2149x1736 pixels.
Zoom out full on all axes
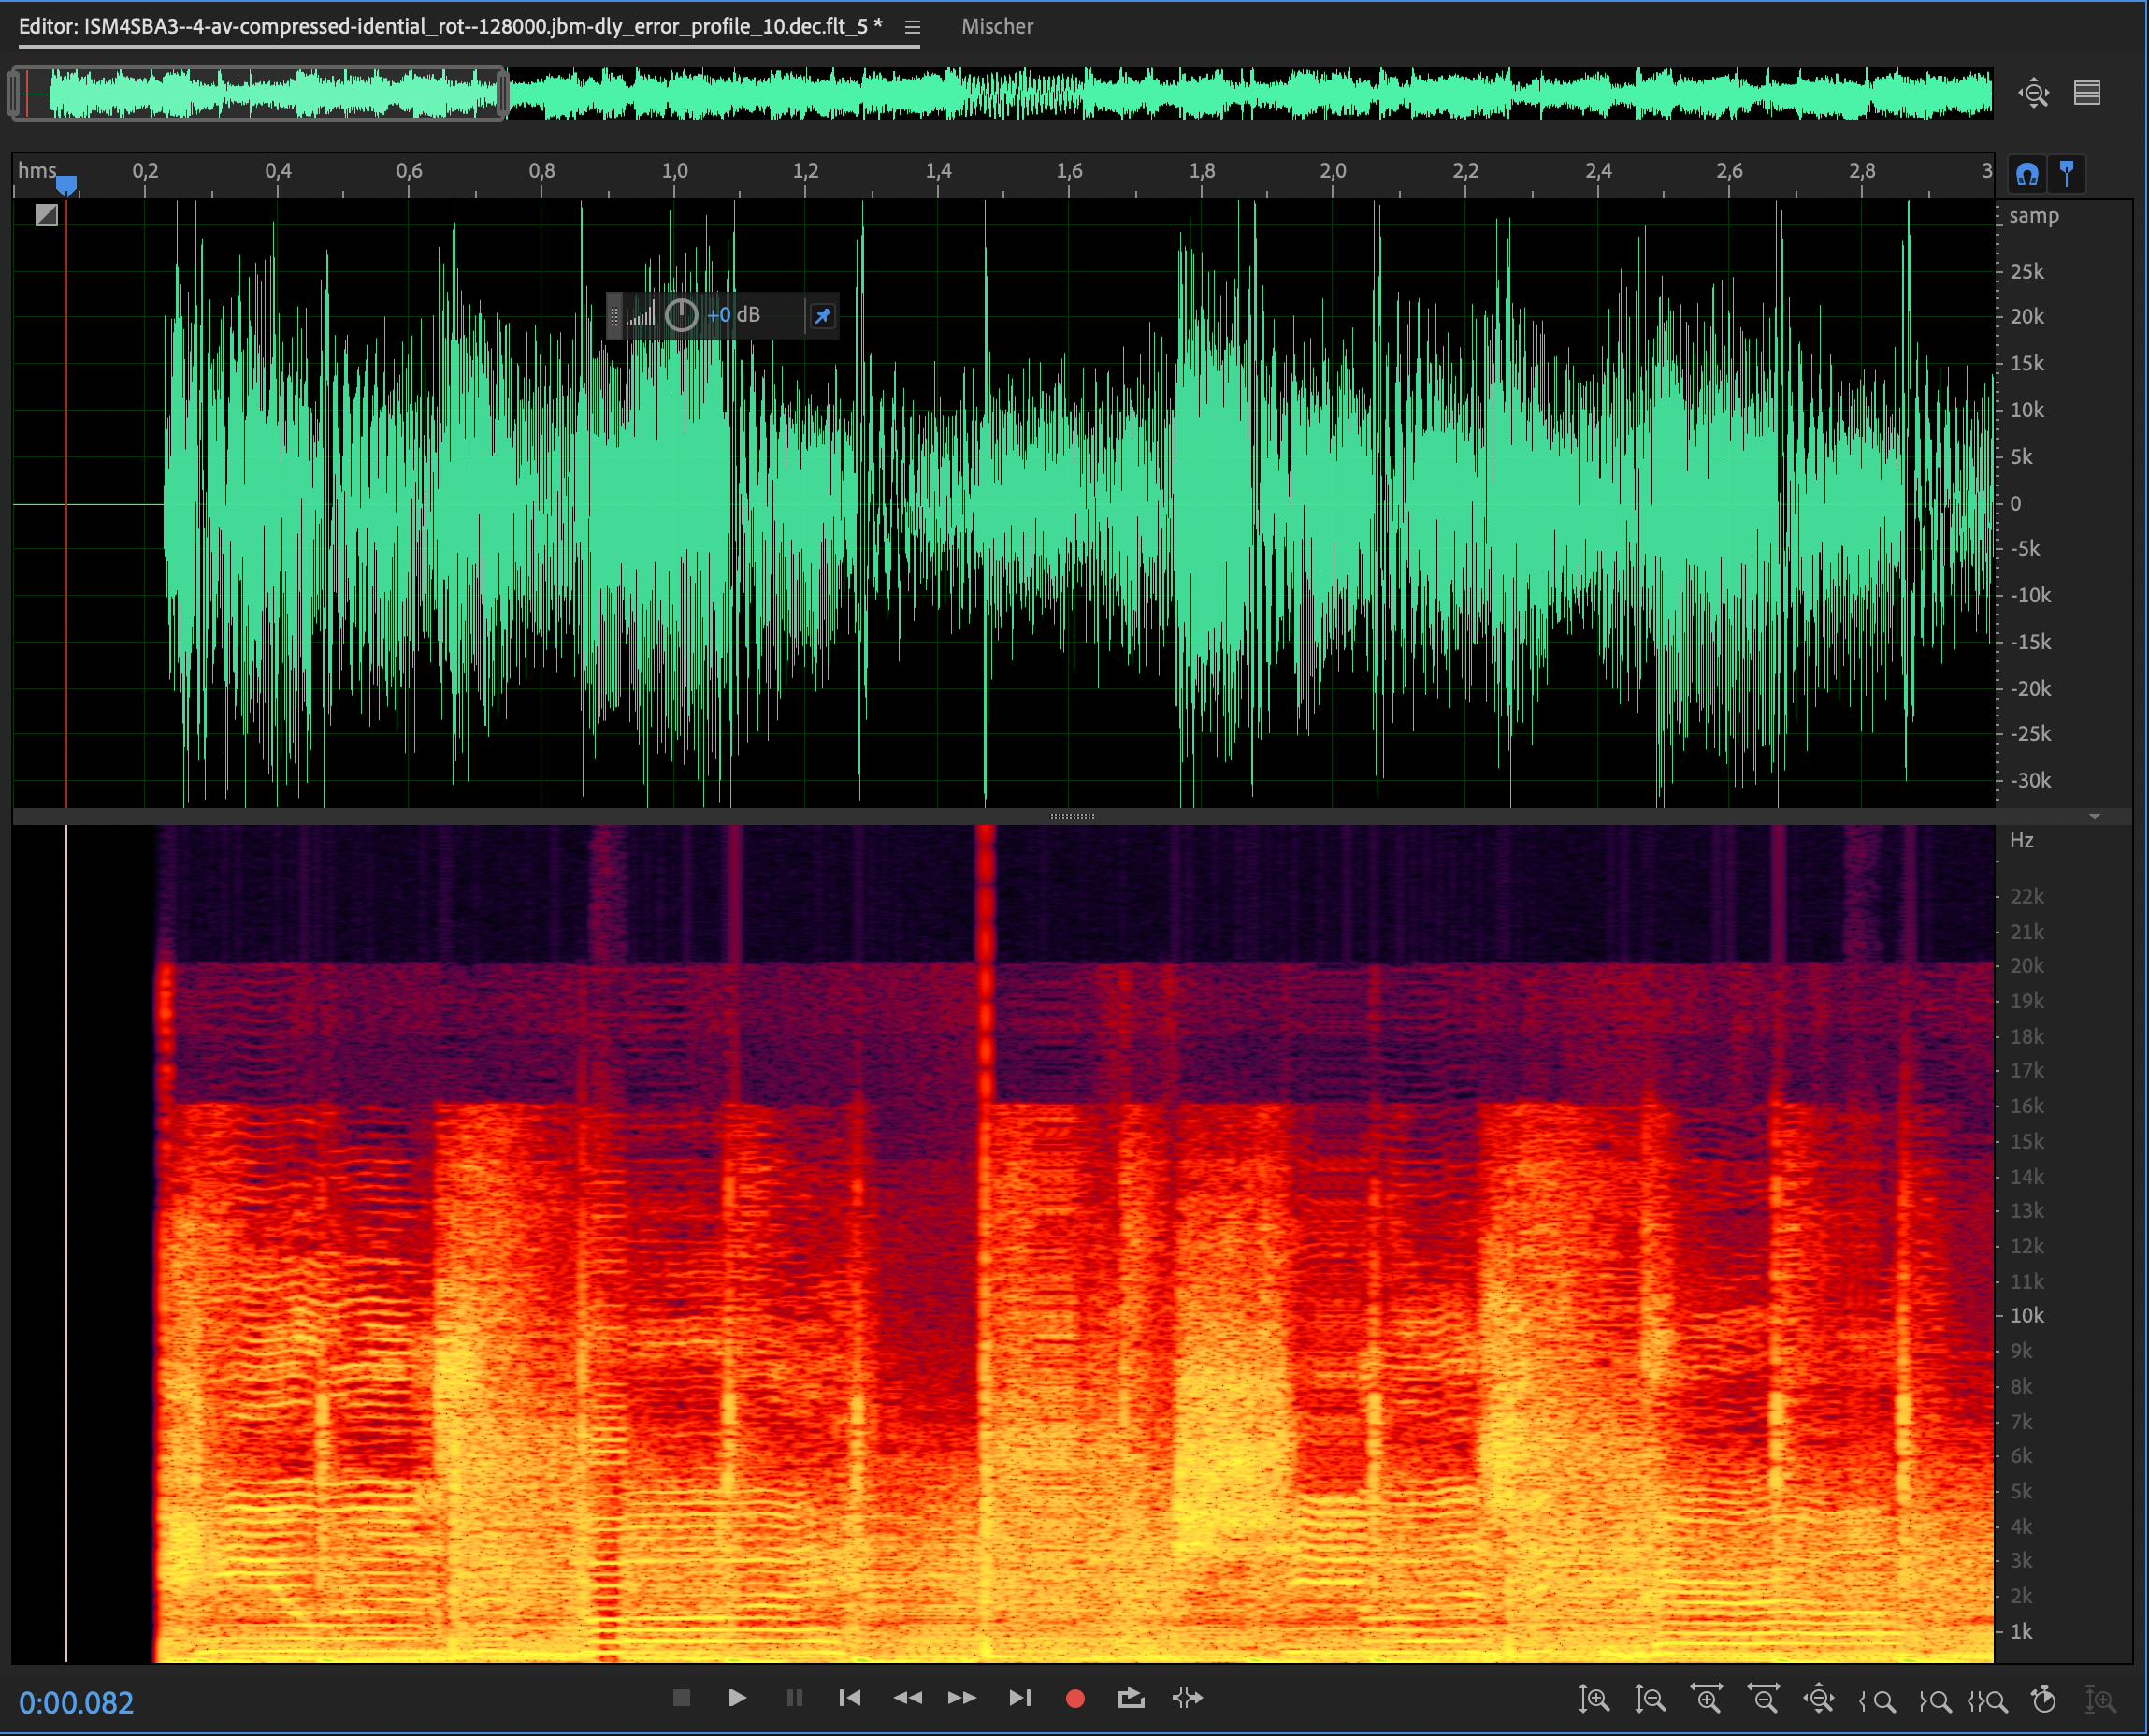pyautogui.click(x=1819, y=1699)
